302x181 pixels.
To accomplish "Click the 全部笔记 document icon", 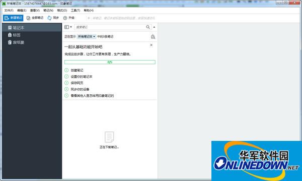I will [29, 18].
